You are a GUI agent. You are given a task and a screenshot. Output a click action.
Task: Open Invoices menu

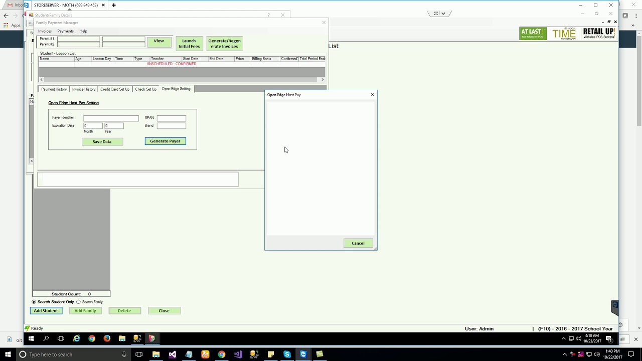(x=45, y=31)
